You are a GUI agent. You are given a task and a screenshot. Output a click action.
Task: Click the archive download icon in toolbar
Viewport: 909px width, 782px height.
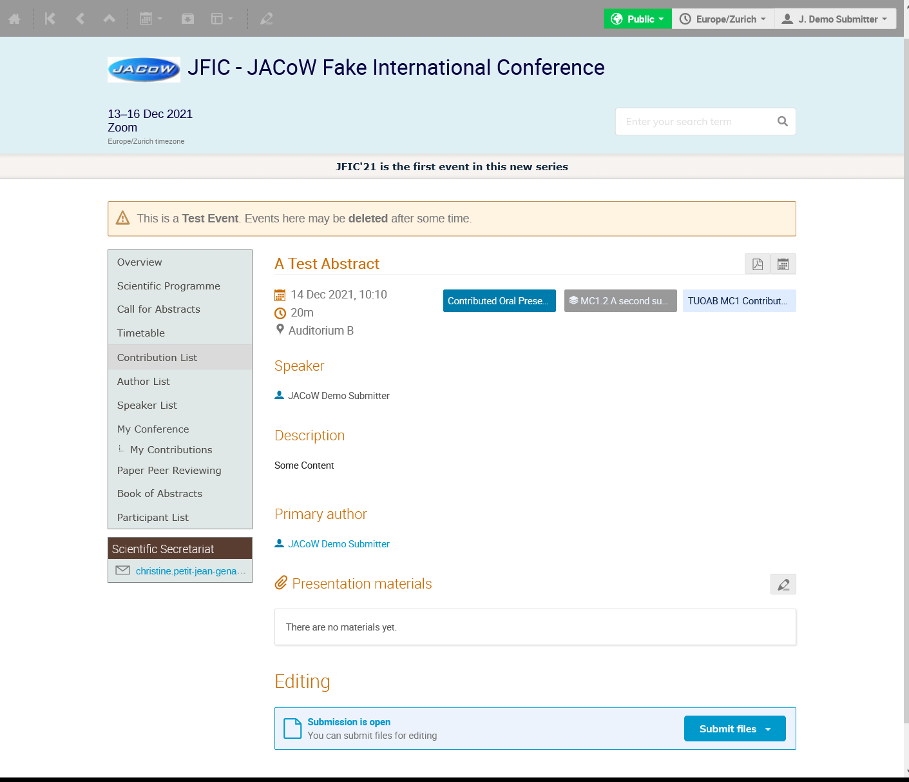point(187,19)
